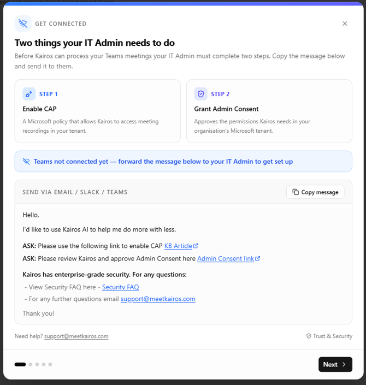Click the copy icon in Copy message
The image size is (366, 385).
click(x=296, y=192)
